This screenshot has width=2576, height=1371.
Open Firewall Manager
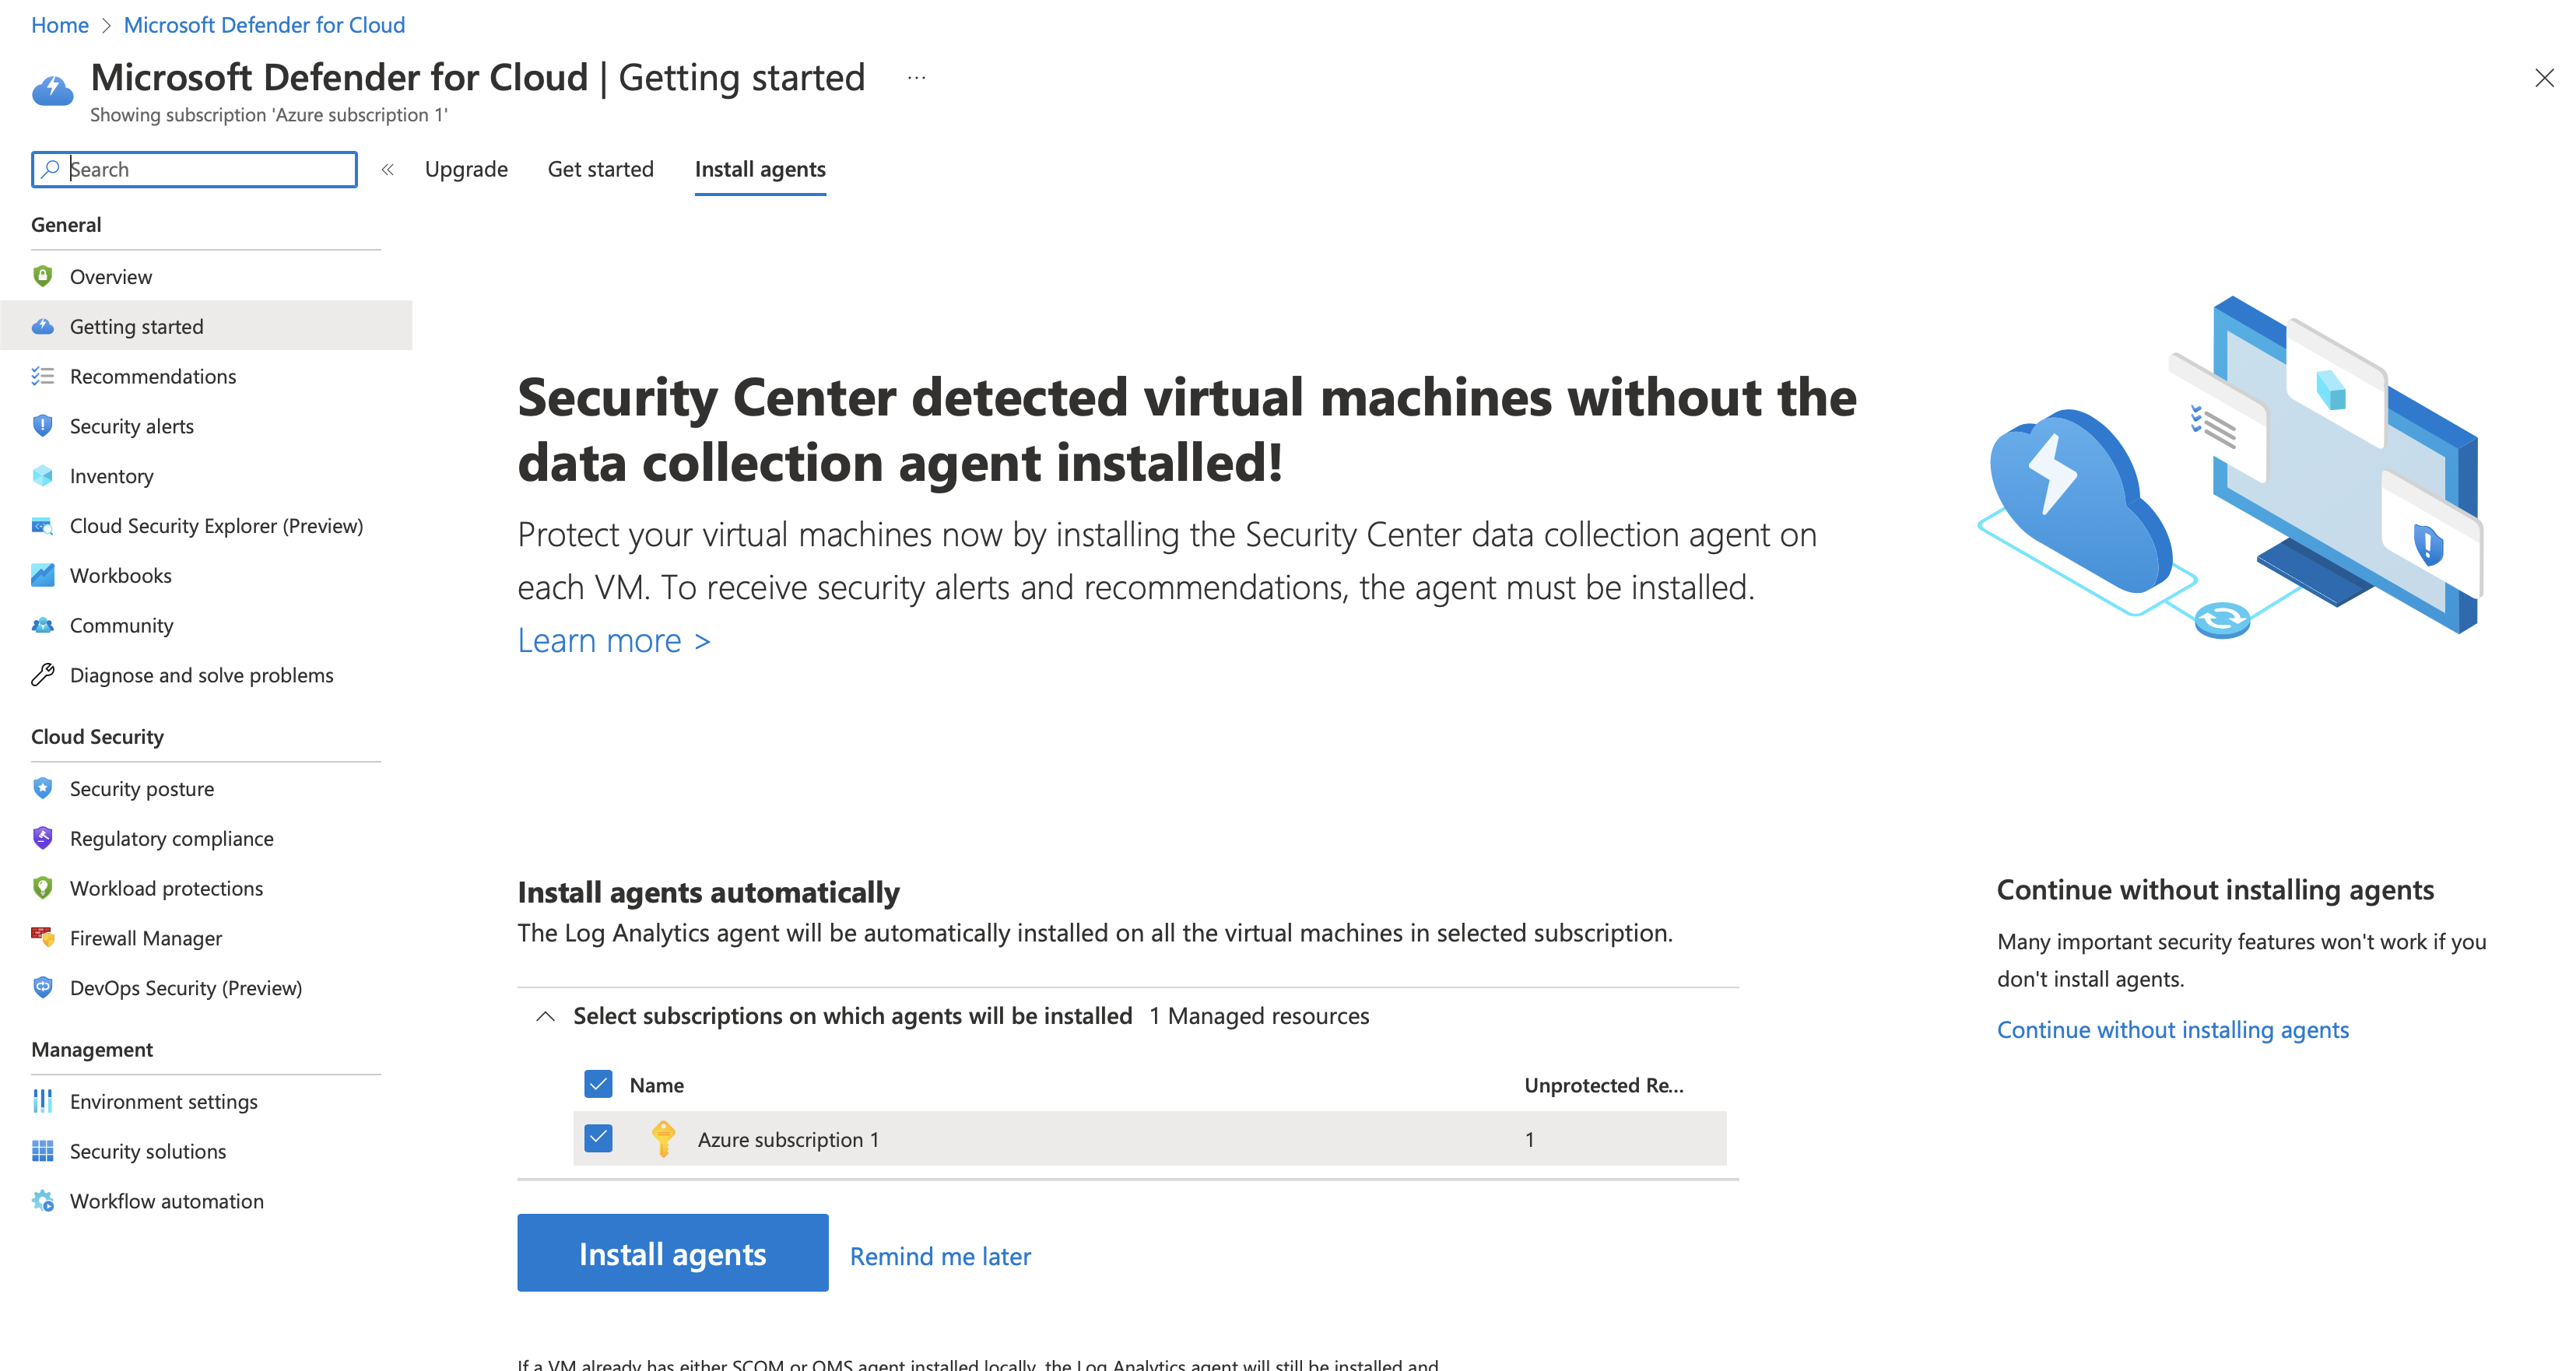click(x=146, y=938)
